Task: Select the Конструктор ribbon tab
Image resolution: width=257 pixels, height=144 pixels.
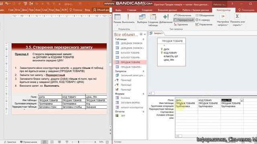Action: [x=223, y=10]
